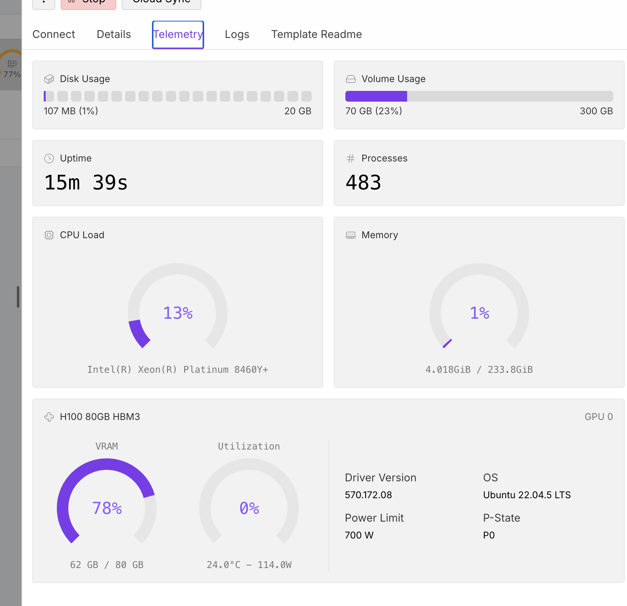Click the Volume Usage progress bar
Image resolution: width=627 pixels, height=606 pixels.
(479, 96)
